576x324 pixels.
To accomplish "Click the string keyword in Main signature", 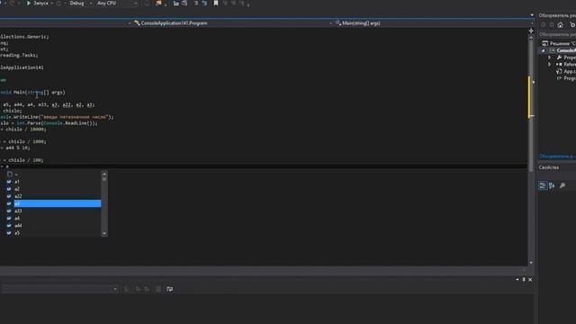I will (35, 93).
